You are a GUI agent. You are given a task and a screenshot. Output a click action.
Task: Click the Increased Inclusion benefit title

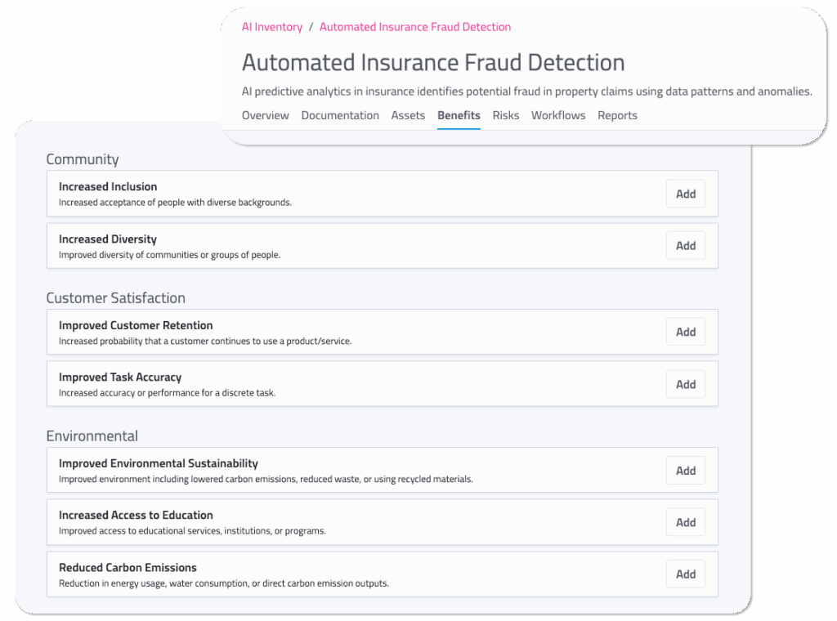pos(108,187)
